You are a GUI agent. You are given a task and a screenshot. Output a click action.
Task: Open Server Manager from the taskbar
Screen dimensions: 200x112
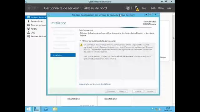point(37,109)
